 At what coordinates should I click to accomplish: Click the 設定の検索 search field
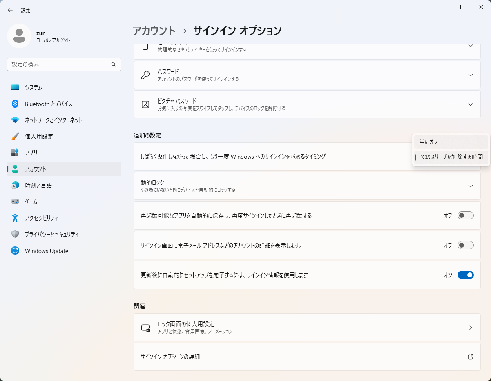click(x=64, y=64)
